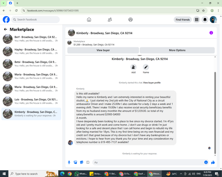Click the choose sticker icon
222x177 pixels.
click(x=82, y=162)
